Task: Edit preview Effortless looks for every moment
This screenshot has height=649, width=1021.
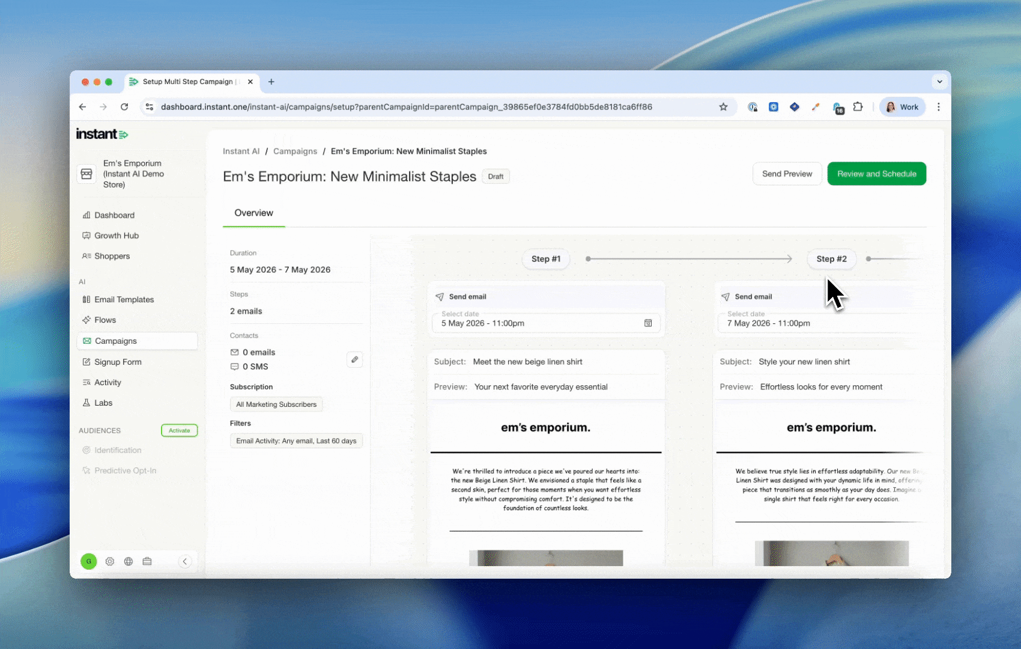Action: (x=821, y=387)
